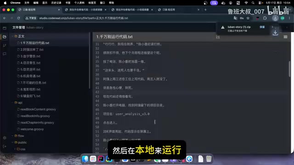
Task: Click the floating download icon below toolbar
Action: tap(275, 33)
